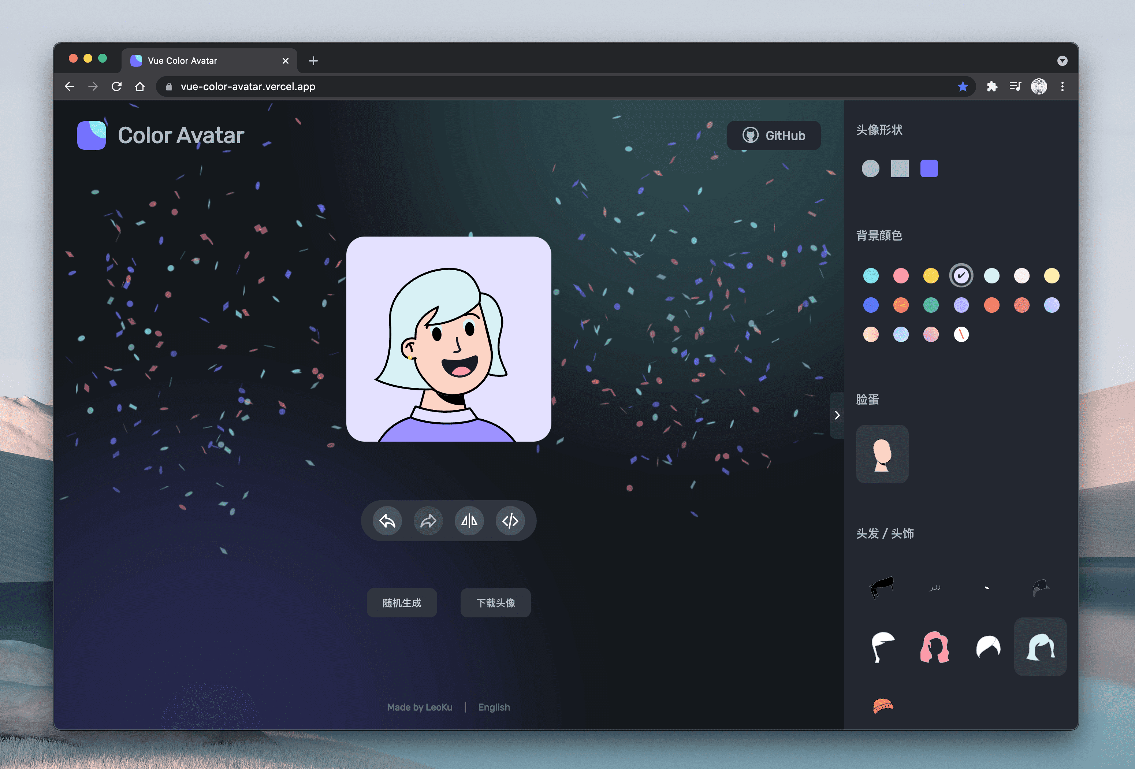
Task: Click the undo arrow button
Action: pos(387,521)
